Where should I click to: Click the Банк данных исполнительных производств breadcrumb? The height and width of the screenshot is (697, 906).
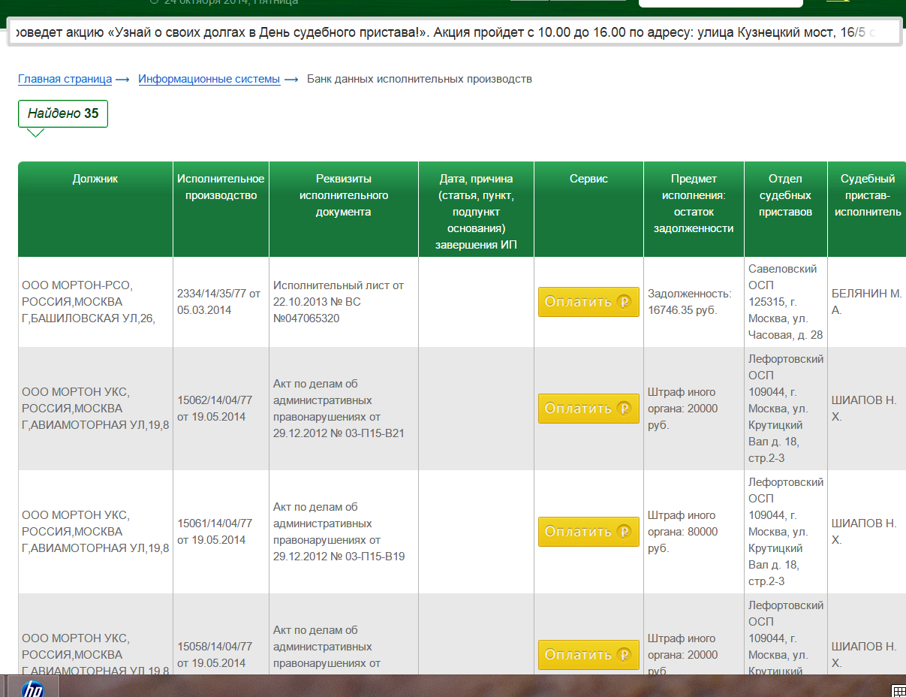420,79
